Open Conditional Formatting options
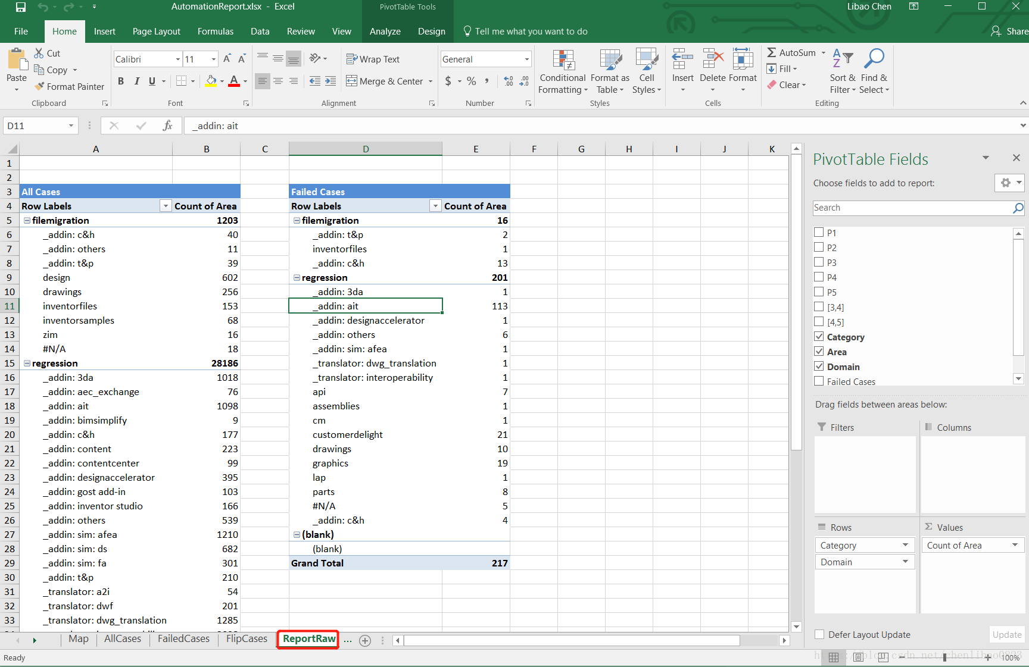The image size is (1029, 667). click(x=562, y=71)
